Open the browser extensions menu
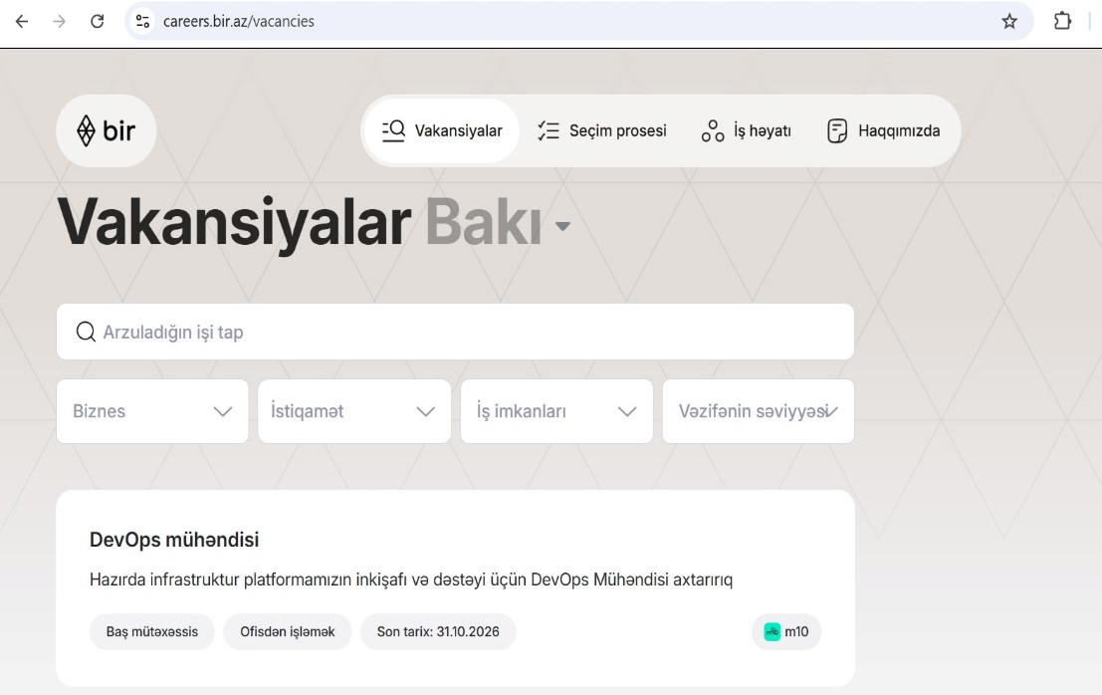Image resolution: width=1102 pixels, height=695 pixels. coord(1062,21)
